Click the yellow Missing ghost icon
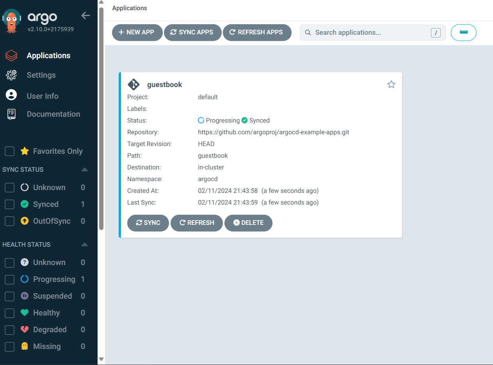 pos(25,346)
